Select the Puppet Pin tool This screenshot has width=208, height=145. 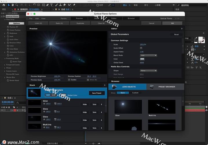tap(74, 5)
